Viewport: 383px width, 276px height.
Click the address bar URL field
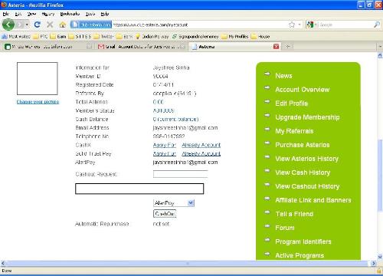(199, 25)
